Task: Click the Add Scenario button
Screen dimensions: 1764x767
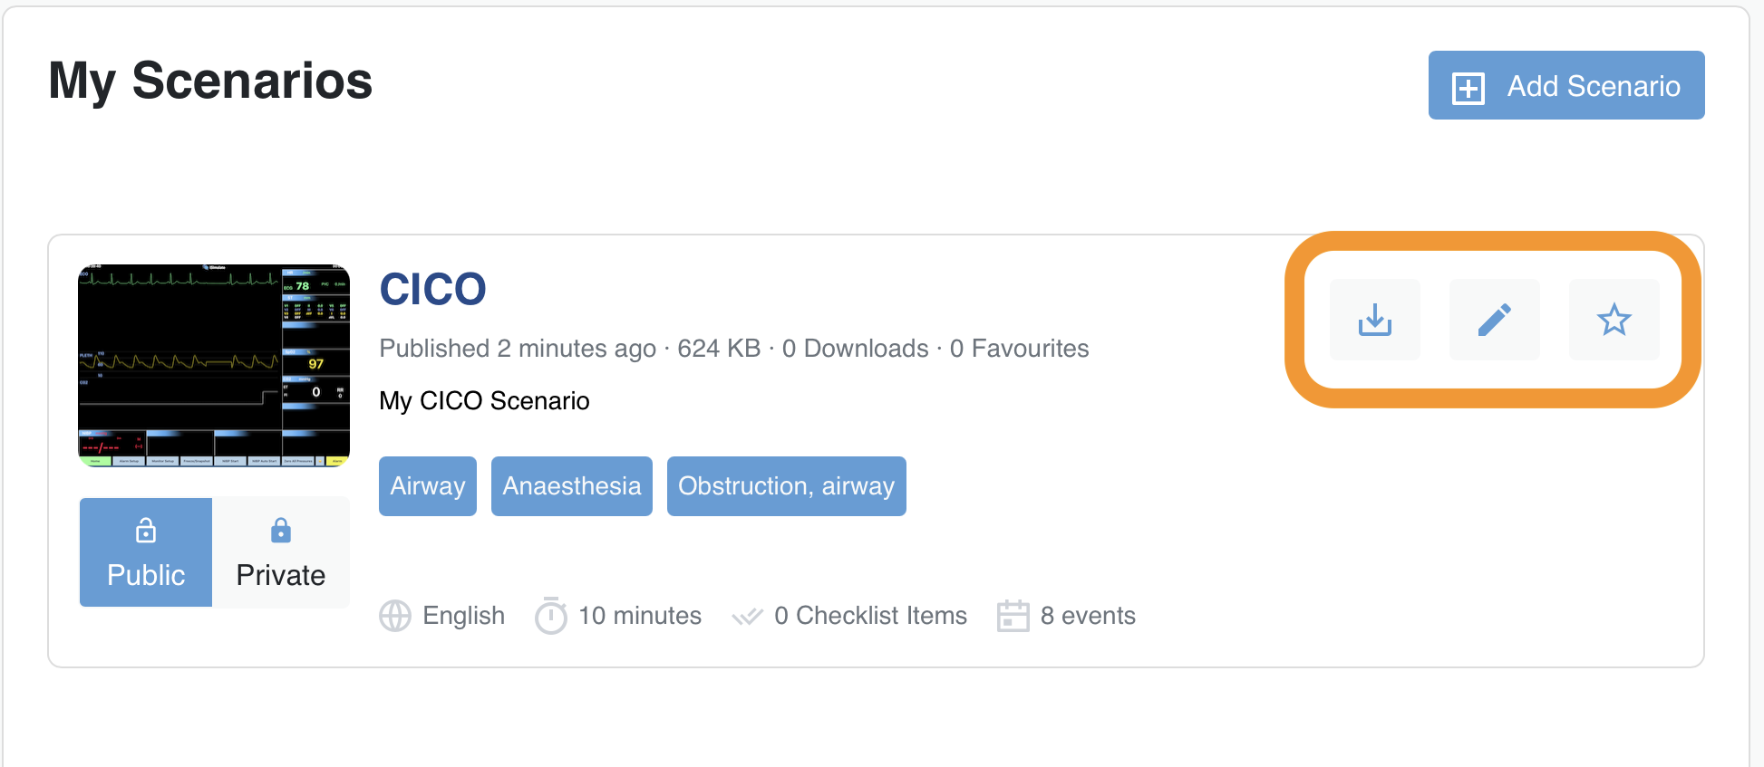Action: click(1565, 85)
